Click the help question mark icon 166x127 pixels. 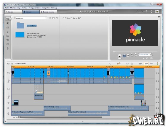click(x=146, y=12)
